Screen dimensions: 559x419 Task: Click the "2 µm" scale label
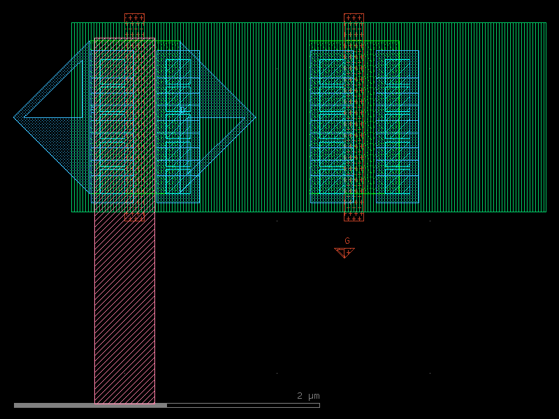coord(308,396)
